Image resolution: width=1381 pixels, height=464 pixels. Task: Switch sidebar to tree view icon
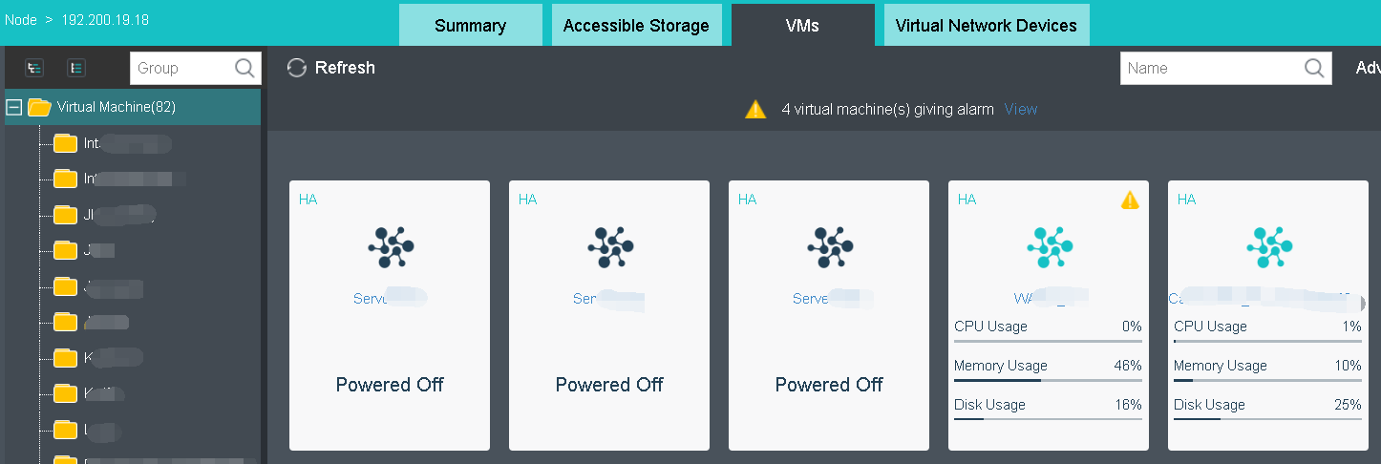pos(34,68)
